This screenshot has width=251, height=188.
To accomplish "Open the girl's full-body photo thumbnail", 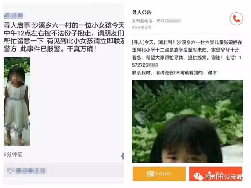I will point(17,101).
